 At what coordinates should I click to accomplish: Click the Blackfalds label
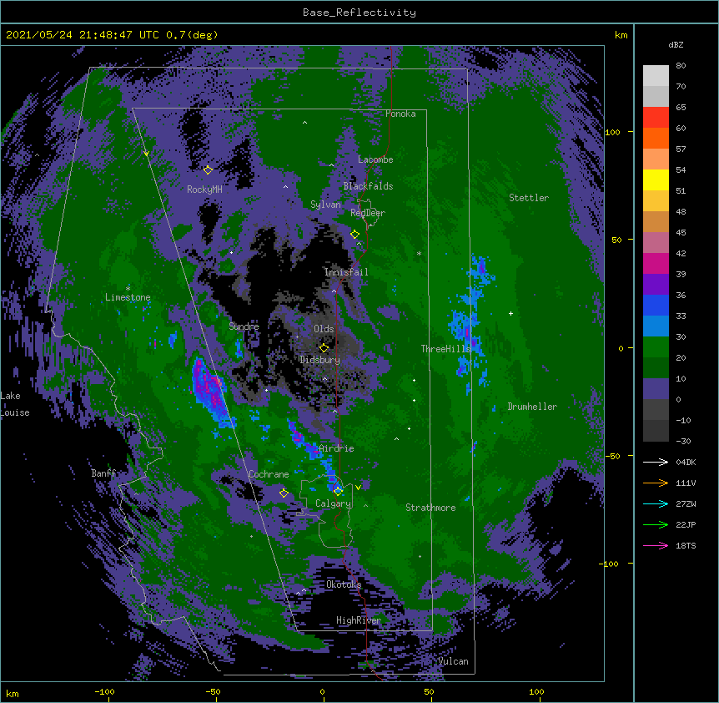(368, 186)
